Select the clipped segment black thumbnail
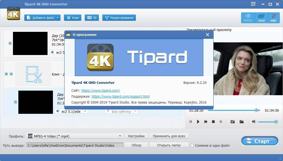This screenshot has width=283, height=161. point(36,102)
